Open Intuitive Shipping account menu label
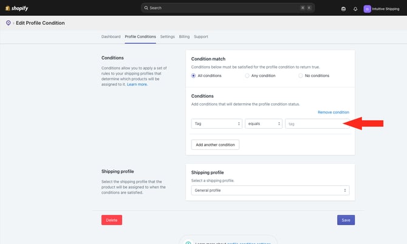Viewport: 407px width, 244px height. [x=386, y=9]
